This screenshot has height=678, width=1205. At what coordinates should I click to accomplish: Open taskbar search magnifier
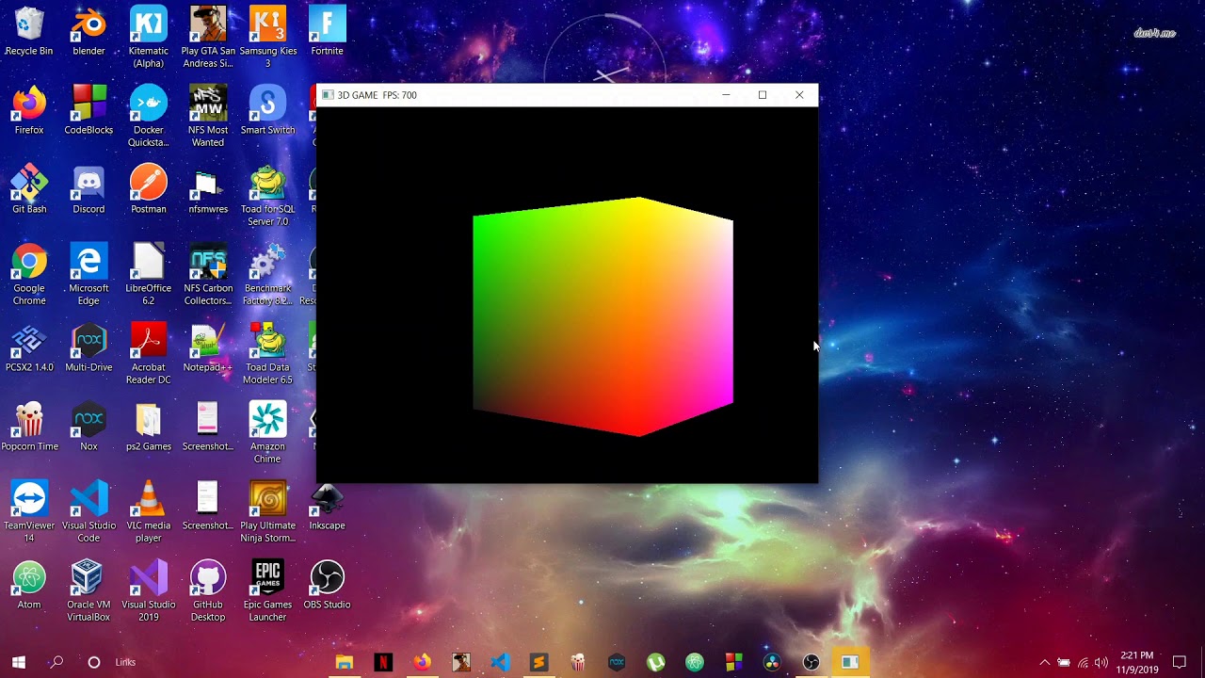click(56, 662)
